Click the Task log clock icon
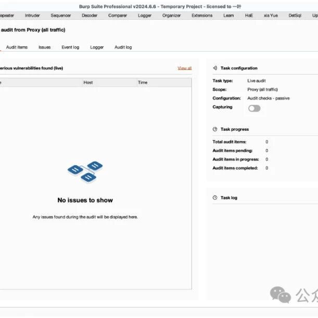The height and width of the screenshot is (318, 318). (215, 198)
